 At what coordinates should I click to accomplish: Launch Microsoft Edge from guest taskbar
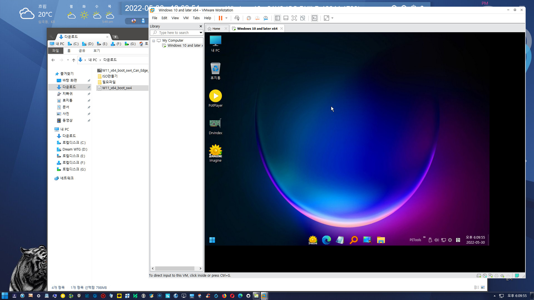click(327, 240)
